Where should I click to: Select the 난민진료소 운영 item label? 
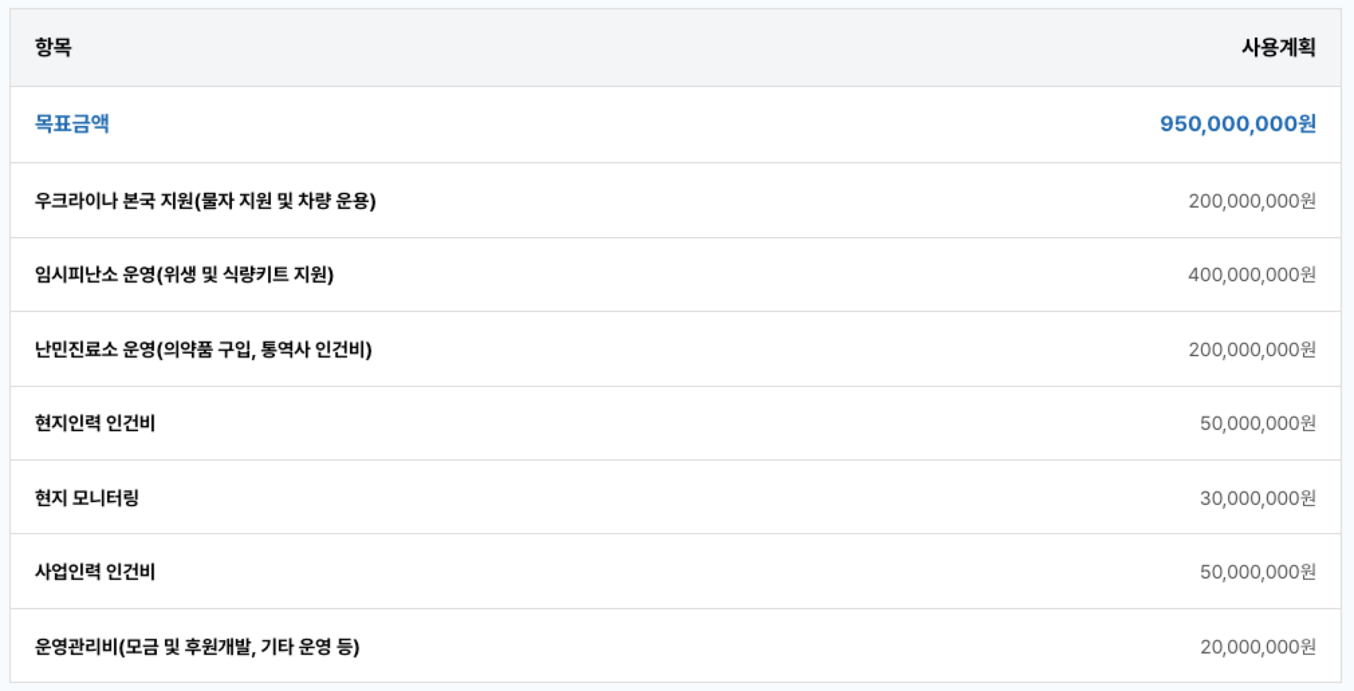[202, 350]
